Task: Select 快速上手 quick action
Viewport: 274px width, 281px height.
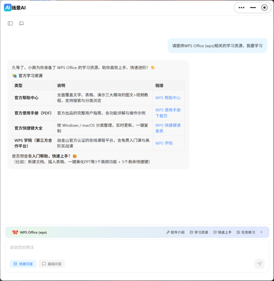Action: click(x=222, y=232)
